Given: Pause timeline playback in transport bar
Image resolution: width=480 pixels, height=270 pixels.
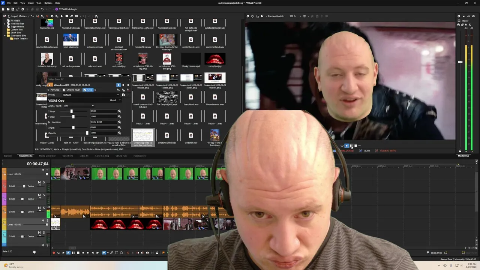Looking at the screenshot, I should click(x=73, y=253).
